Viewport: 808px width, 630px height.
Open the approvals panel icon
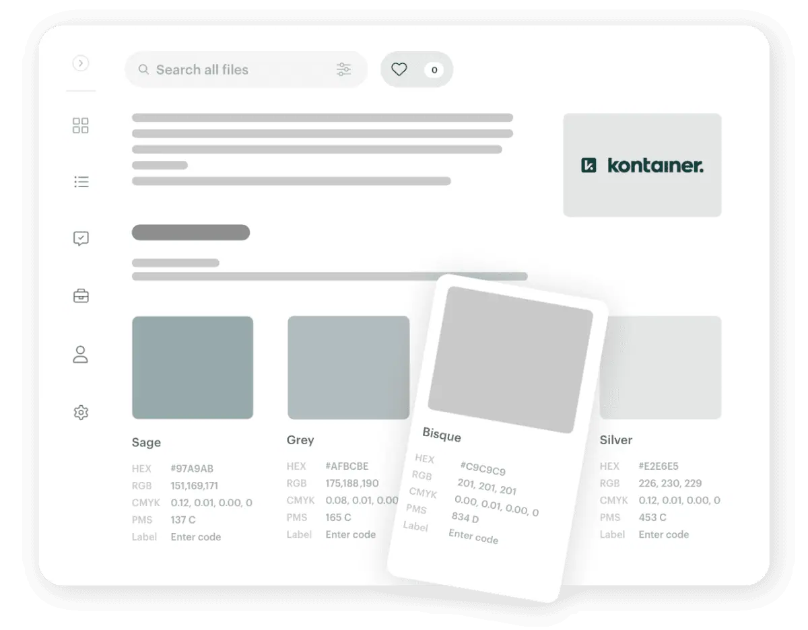(81, 238)
